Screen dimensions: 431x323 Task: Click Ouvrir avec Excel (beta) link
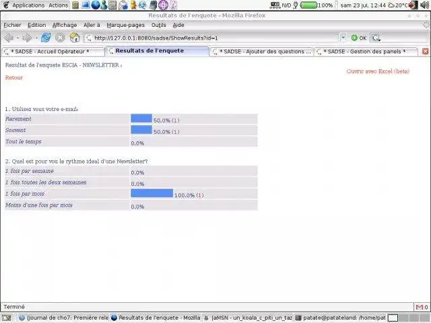(x=378, y=71)
